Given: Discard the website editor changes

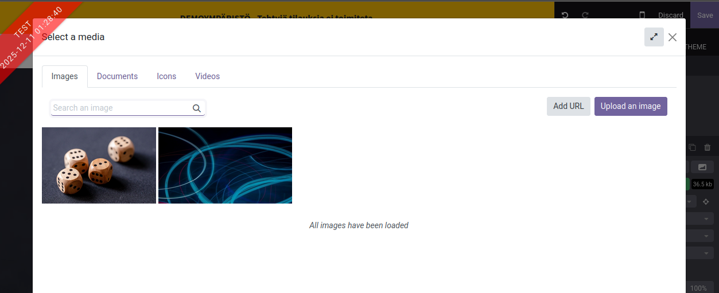Looking at the screenshot, I should point(670,15).
